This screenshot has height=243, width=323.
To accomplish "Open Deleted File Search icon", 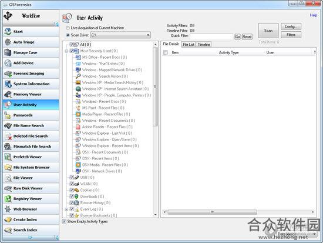I will (x=8, y=136).
